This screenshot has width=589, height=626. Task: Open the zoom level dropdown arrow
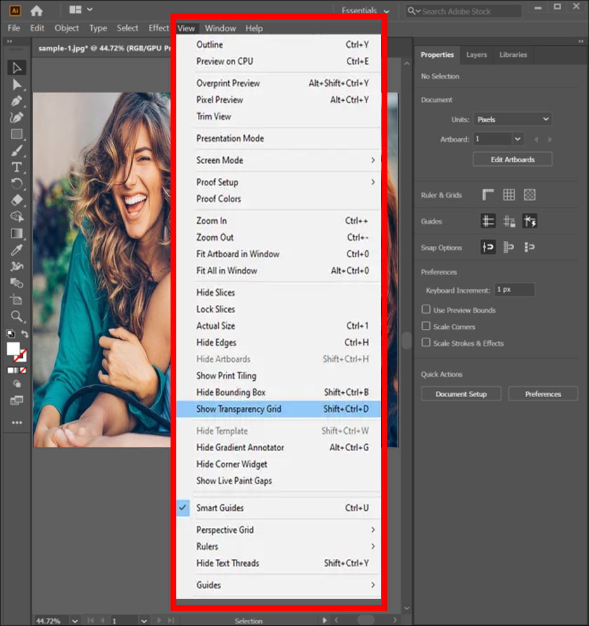tap(75, 621)
